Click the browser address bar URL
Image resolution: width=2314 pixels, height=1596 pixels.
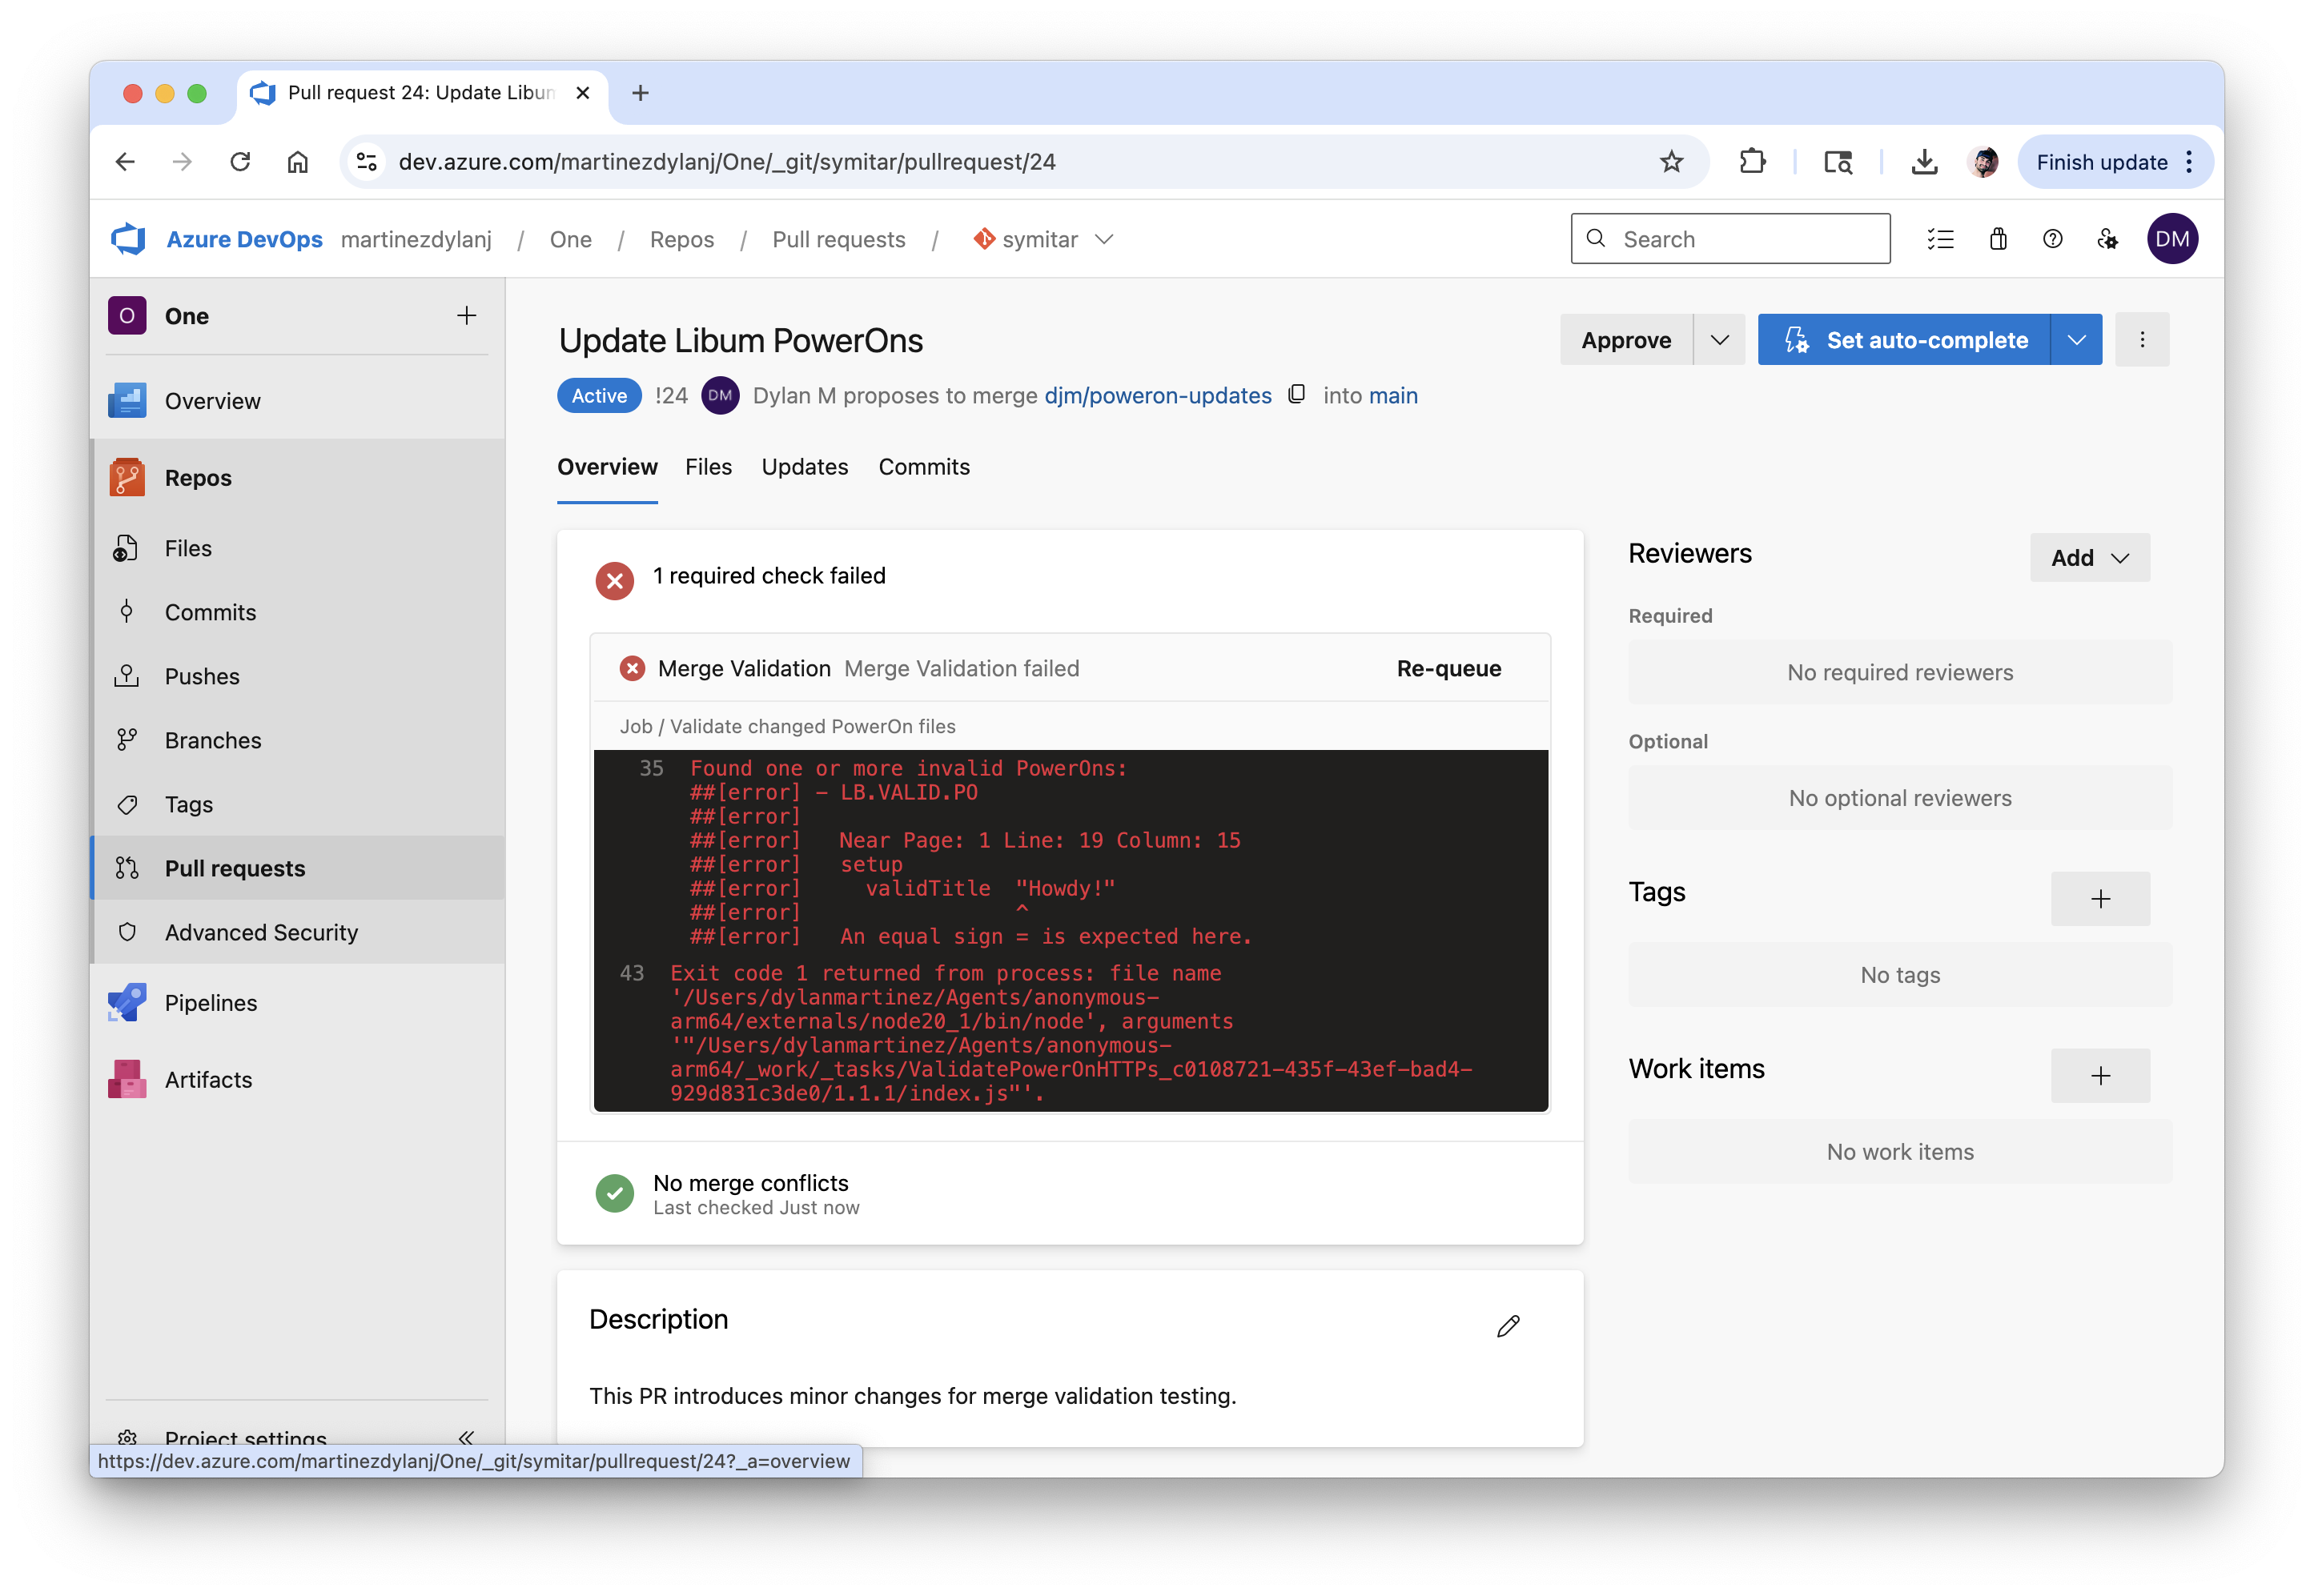point(726,162)
